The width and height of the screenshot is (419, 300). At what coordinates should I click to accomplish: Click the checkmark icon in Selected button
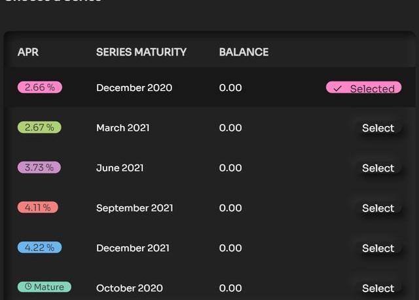coord(338,88)
